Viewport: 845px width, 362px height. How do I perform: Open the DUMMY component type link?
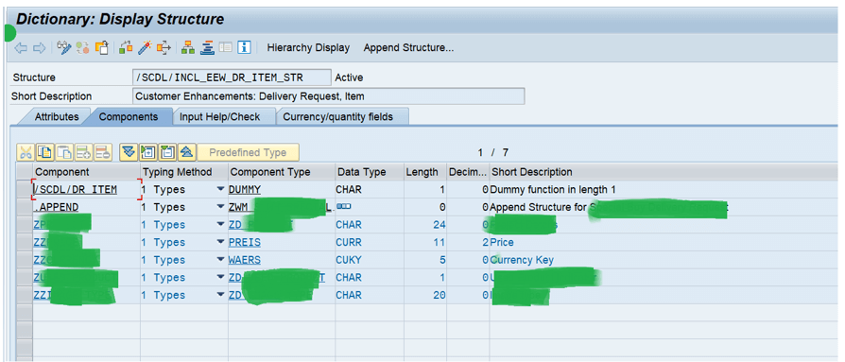pyautogui.click(x=244, y=190)
